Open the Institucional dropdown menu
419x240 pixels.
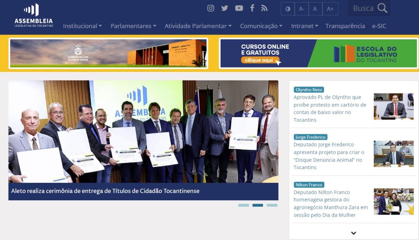pyautogui.click(x=82, y=26)
